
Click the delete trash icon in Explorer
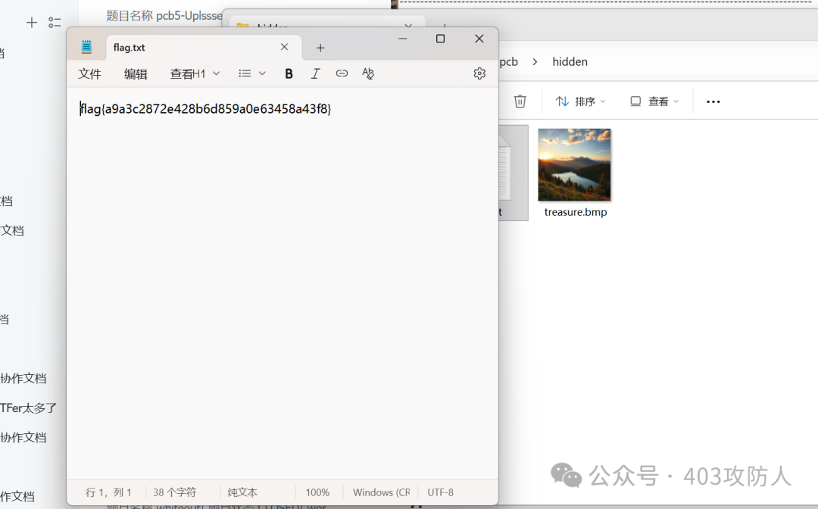520,101
